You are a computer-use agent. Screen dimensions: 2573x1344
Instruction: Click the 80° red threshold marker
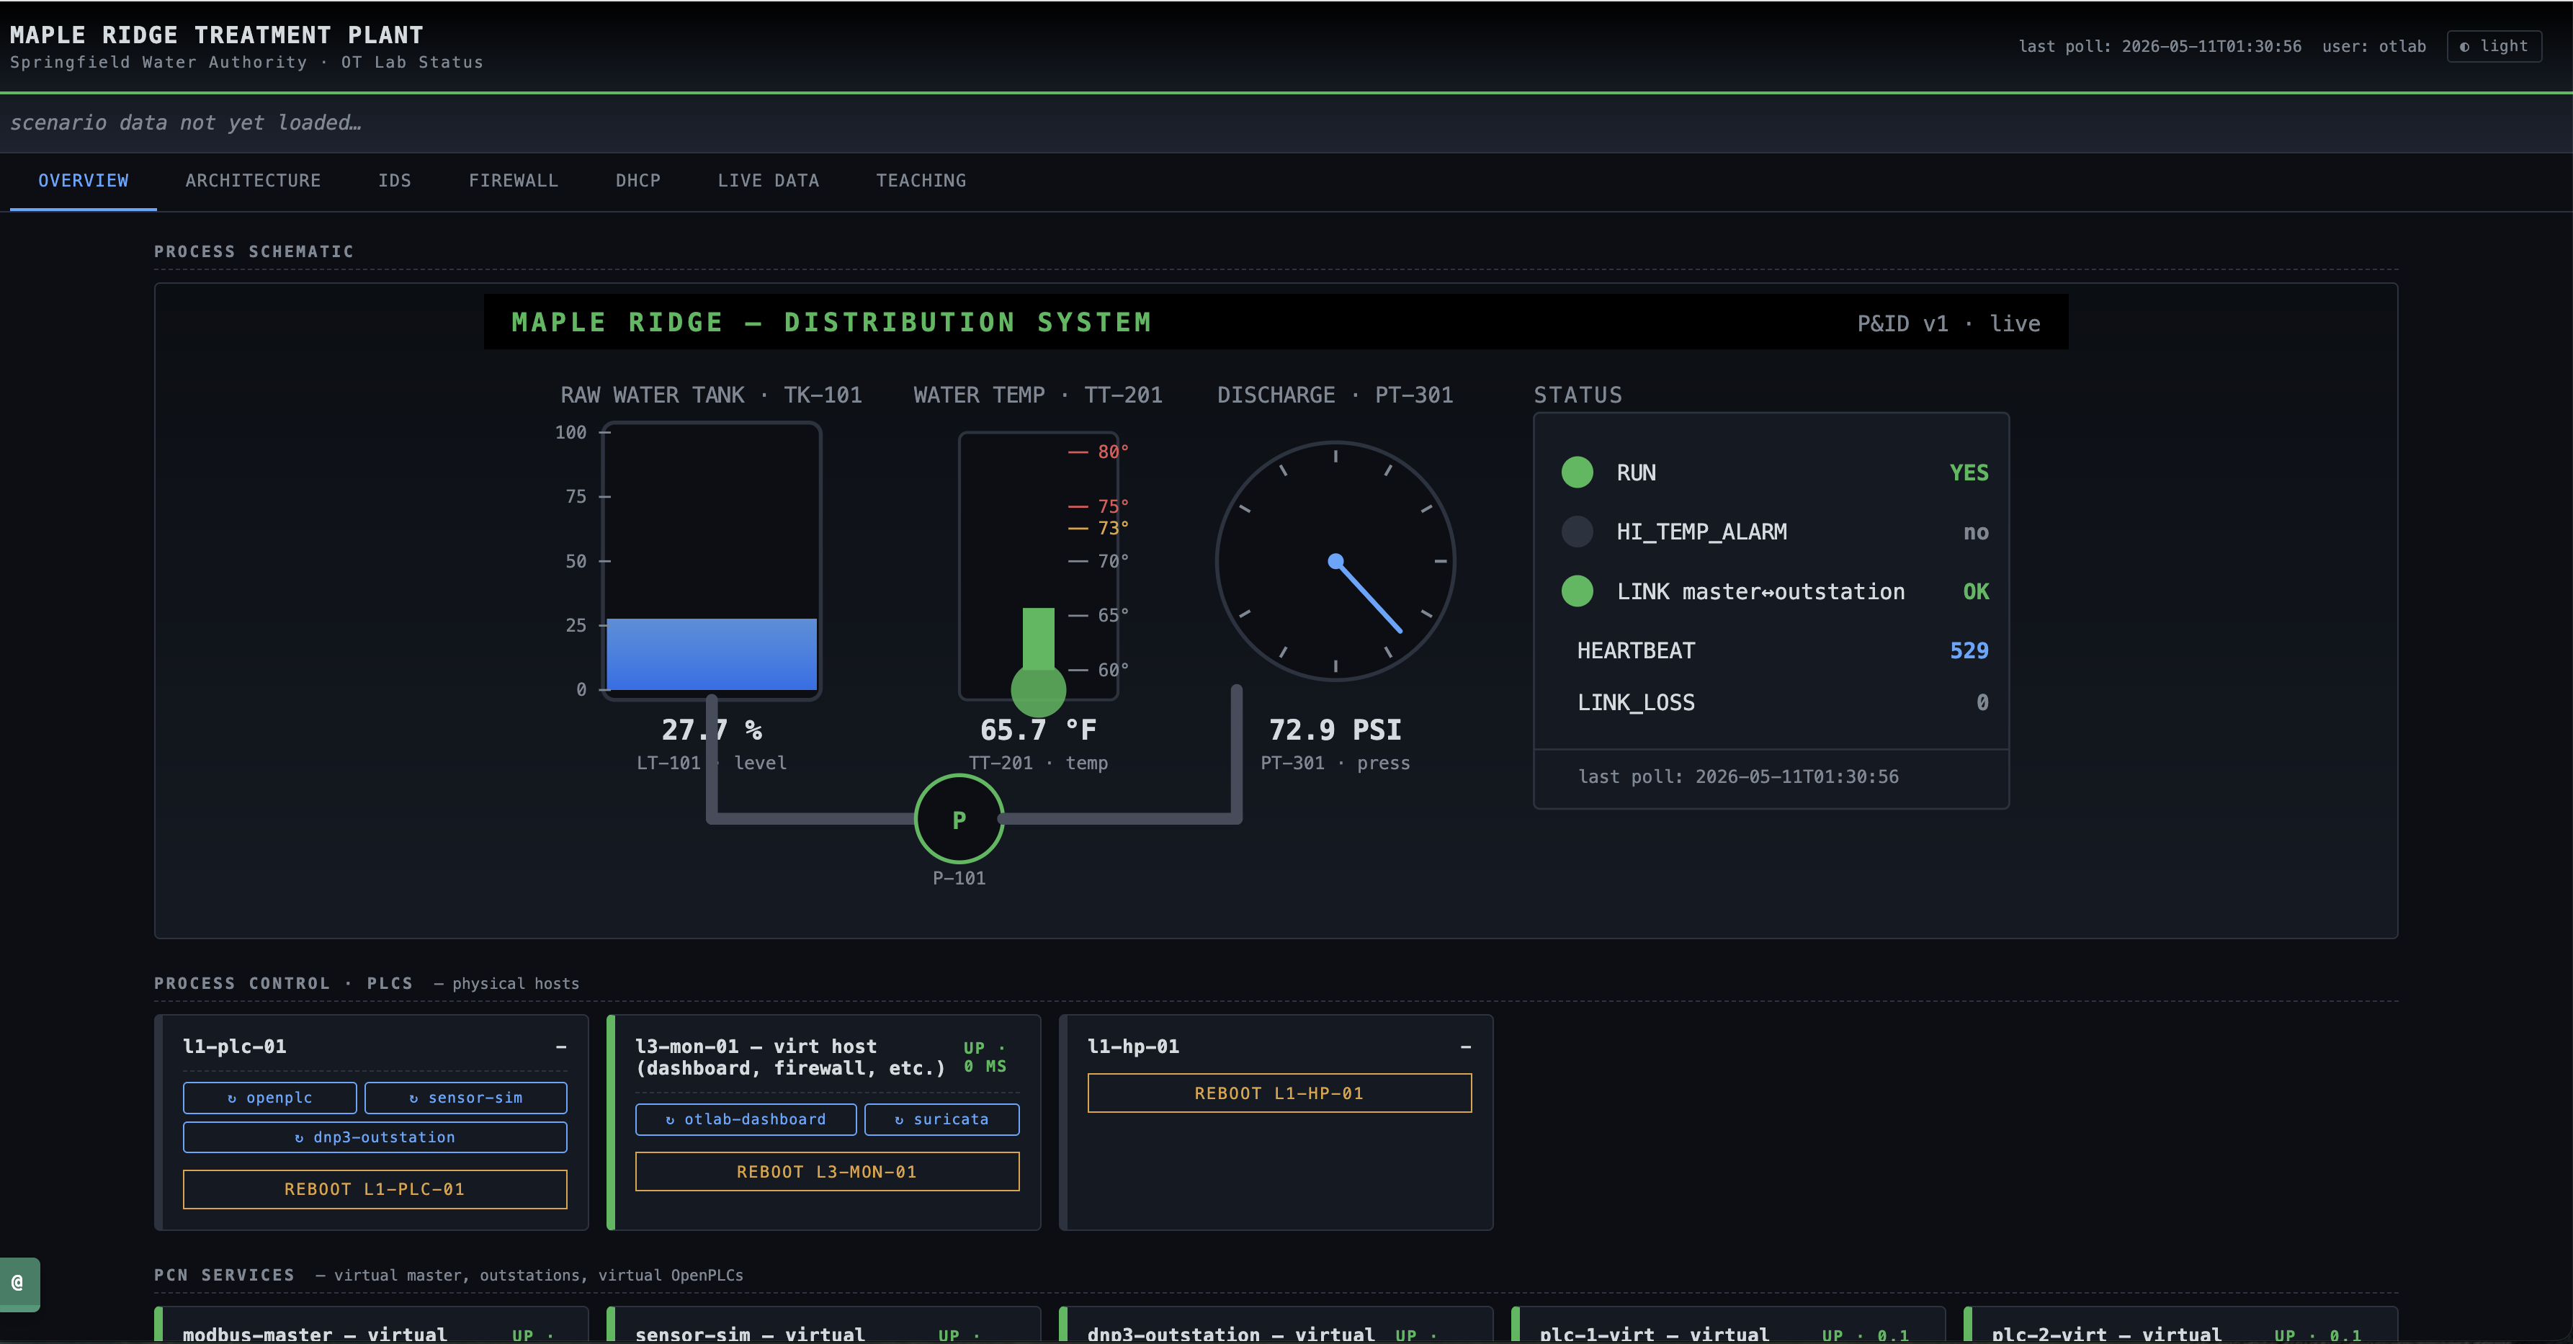click(1098, 452)
